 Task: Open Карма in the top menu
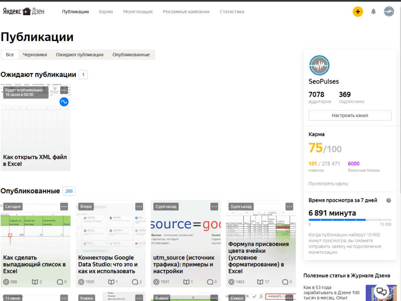pos(106,12)
